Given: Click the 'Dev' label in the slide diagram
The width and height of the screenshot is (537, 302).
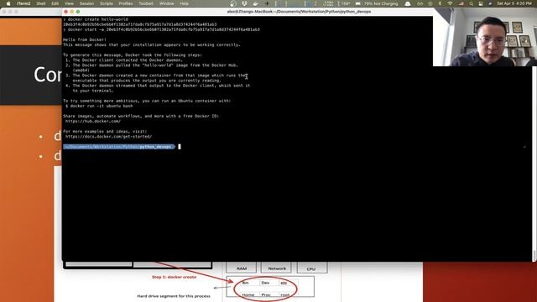Looking at the screenshot, I should (x=265, y=283).
